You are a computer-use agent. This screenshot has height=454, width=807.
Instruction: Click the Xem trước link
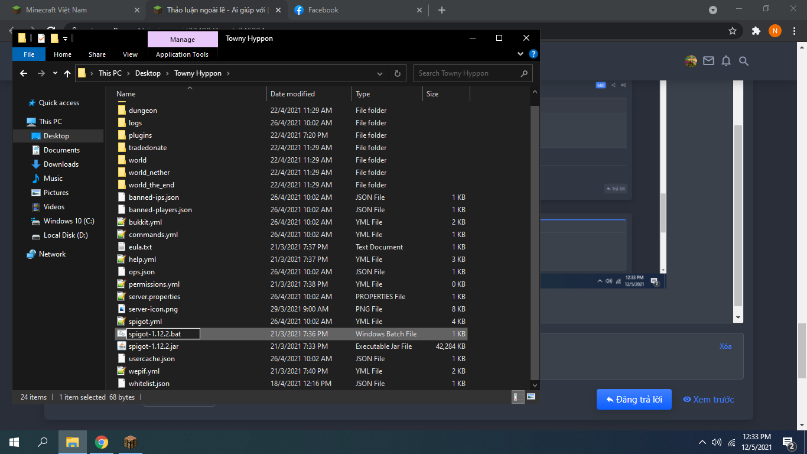[708, 400]
